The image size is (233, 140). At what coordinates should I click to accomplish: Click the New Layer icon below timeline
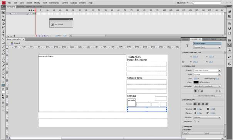click(8, 36)
